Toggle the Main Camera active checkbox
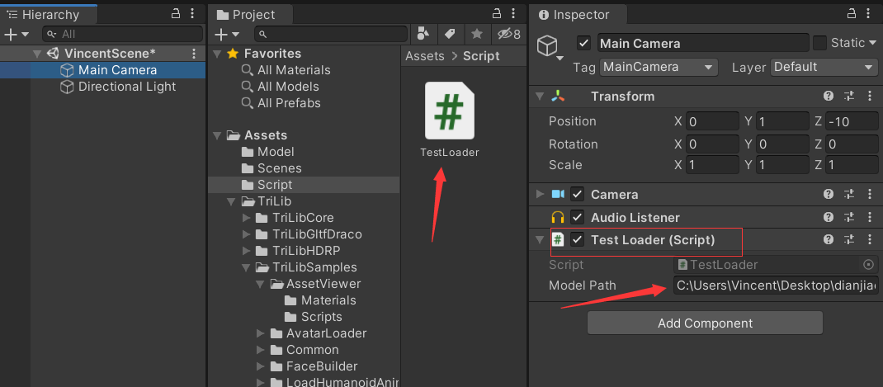Screen dimensions: 883x387 tap(584, 43)
